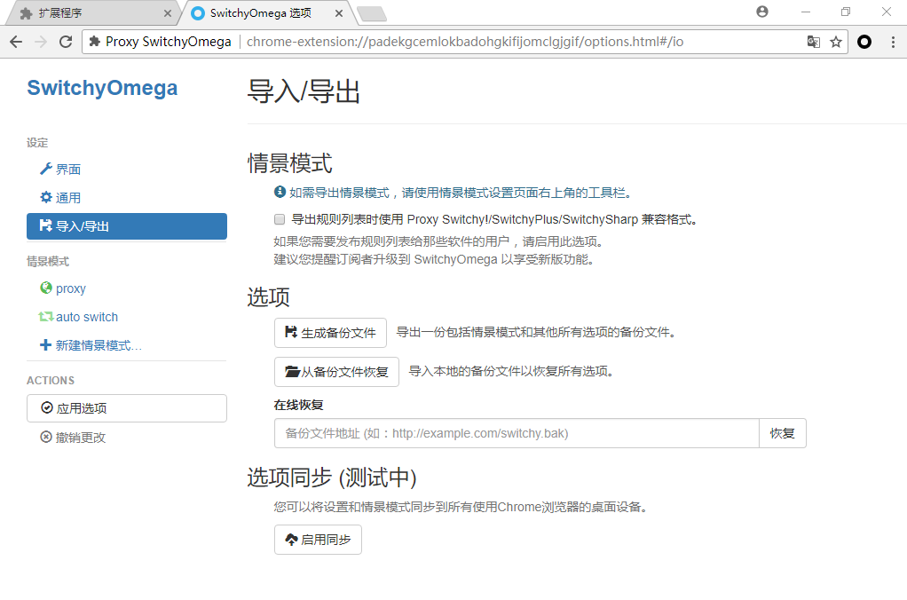Click the ACTIONS sidebar header
The width and height of the screenshot is (907, 600).
click(x=51, y=381)
